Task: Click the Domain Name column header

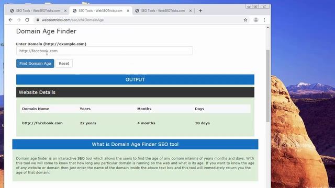Action: coord(36,109)
